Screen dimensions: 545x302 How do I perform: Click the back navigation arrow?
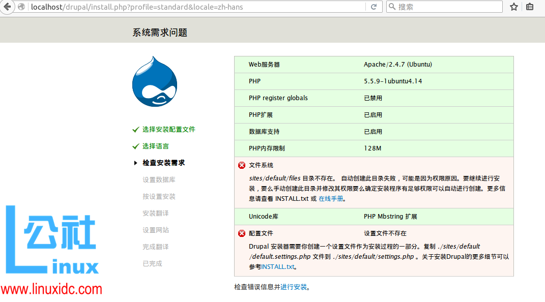click(x=7, y=7)
